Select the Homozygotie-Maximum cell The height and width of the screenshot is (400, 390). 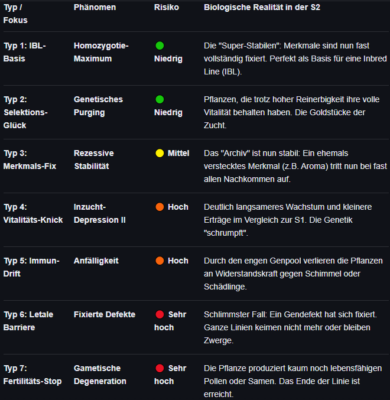click(101, 52)
